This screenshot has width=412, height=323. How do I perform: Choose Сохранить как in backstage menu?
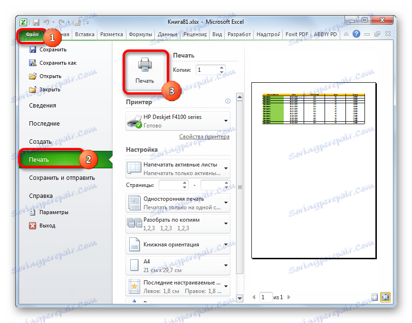coord(53,63)
